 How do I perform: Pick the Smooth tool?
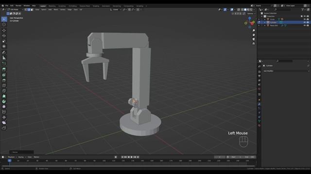pyautogui.click(x=4, y=107)
